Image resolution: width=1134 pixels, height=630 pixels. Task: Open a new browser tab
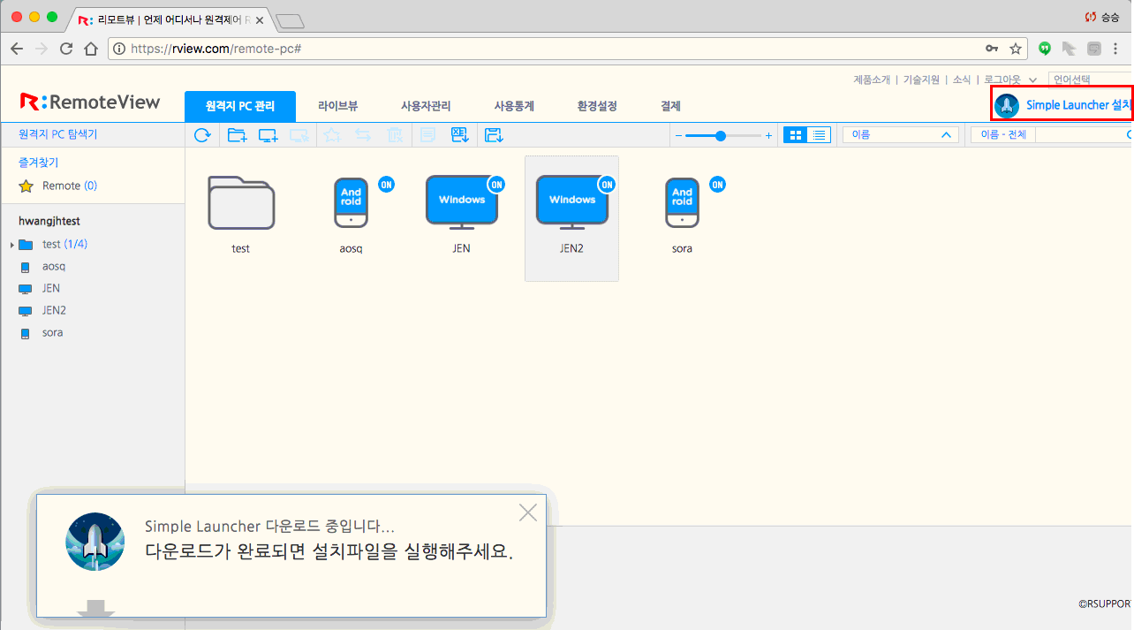tap(290, 19)
